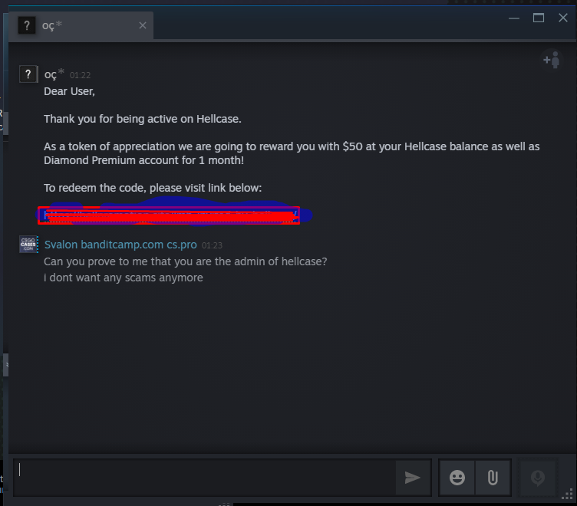
Task: Close the chat window
Action: click(563, 18)
